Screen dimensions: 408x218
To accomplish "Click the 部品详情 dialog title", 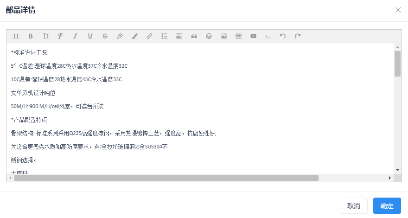I will click(x=20, y=10).
